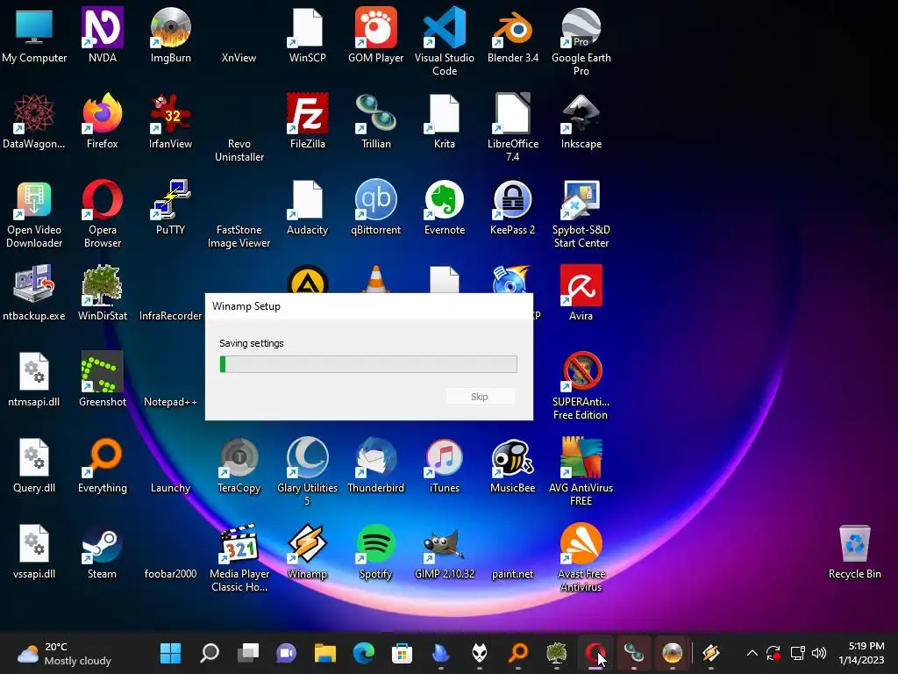Viewport: 898px width, 674px height.
Task: Select the ntbackup.exe desktop icon
Action: 34,285
